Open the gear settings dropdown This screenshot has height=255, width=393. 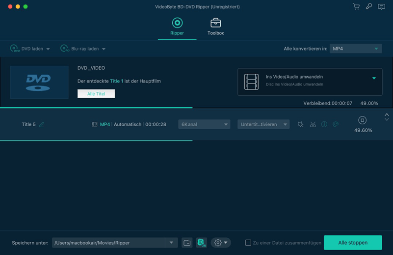click(221, 243)
